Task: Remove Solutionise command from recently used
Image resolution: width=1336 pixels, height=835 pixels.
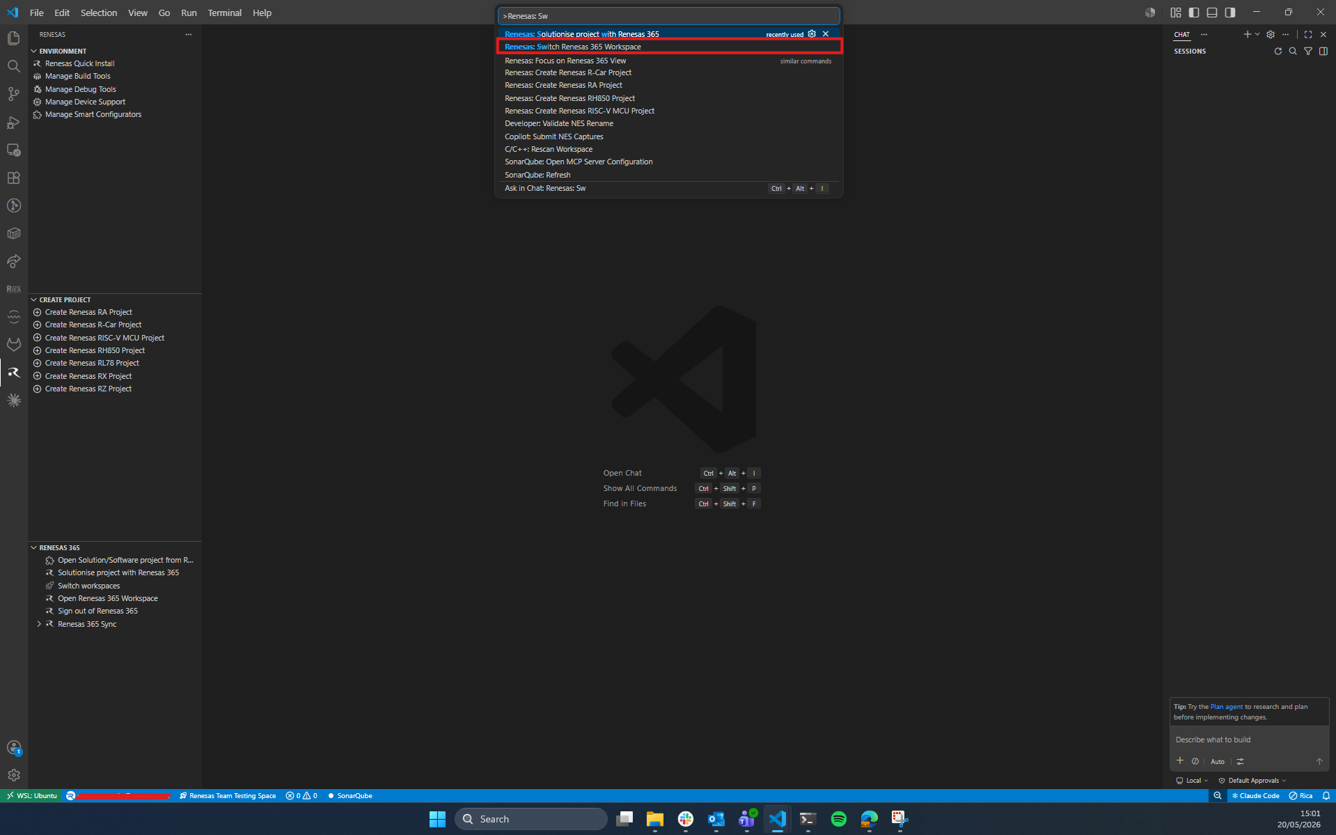Action: point(826,33)
